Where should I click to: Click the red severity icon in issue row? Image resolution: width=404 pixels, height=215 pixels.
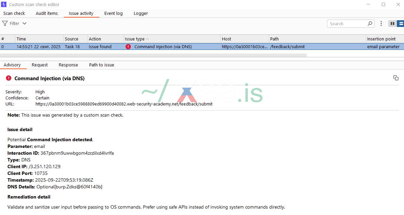coord(128,47)
